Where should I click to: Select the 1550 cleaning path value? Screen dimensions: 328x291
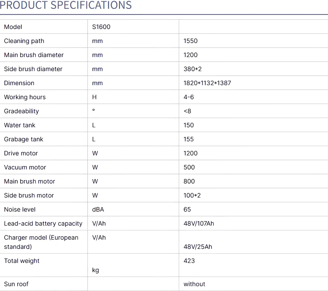coord(191,41)
